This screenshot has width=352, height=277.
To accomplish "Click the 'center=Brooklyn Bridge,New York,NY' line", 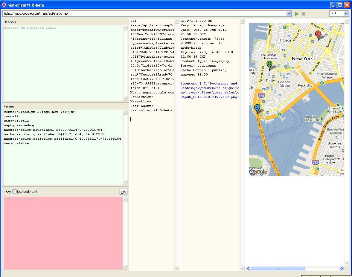I will click(x=39, y=112).
